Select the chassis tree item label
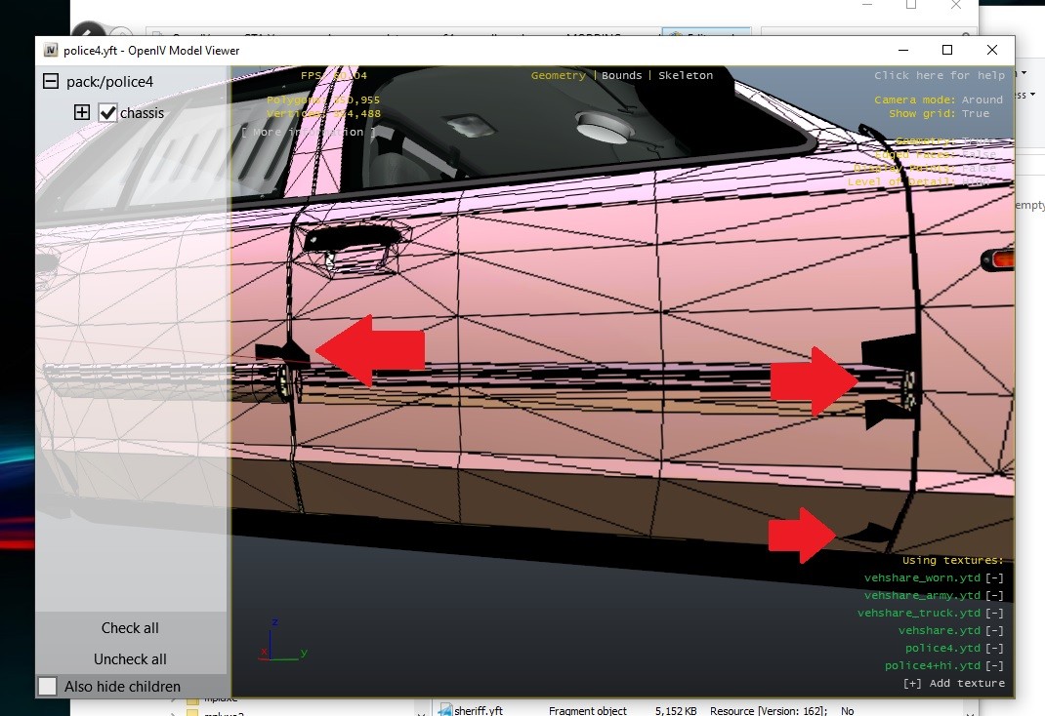The height and width of the screenshot is (716, 1045). click(x=142, y=113)
